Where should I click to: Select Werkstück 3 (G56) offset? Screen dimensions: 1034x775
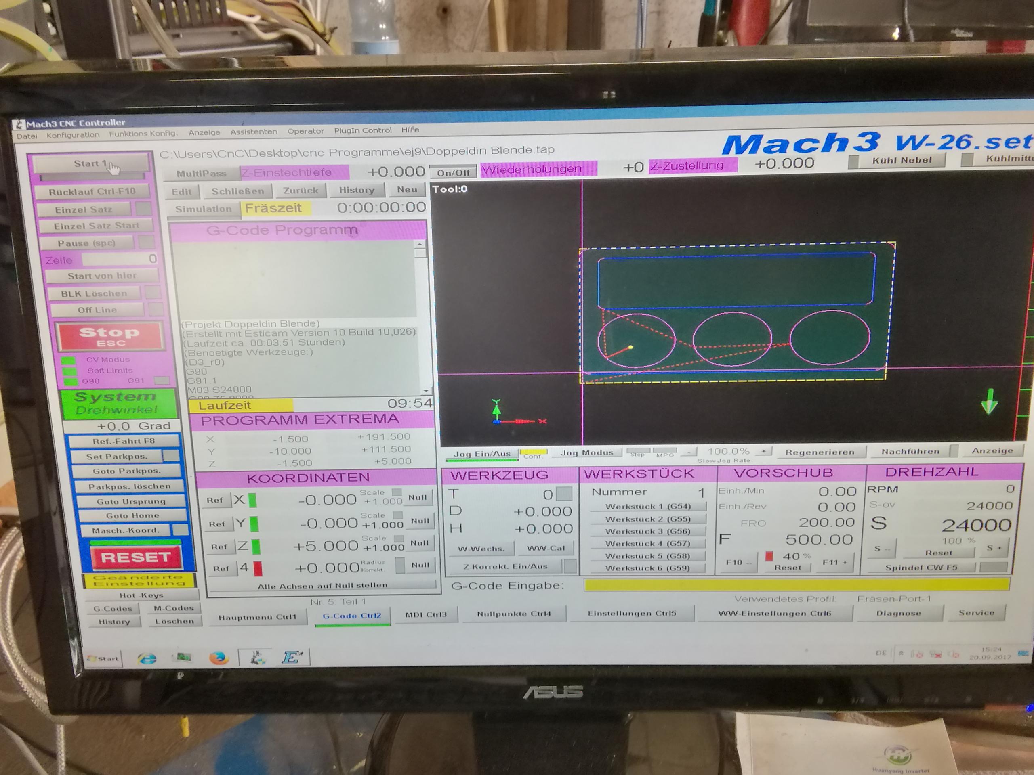coord(647,531)
